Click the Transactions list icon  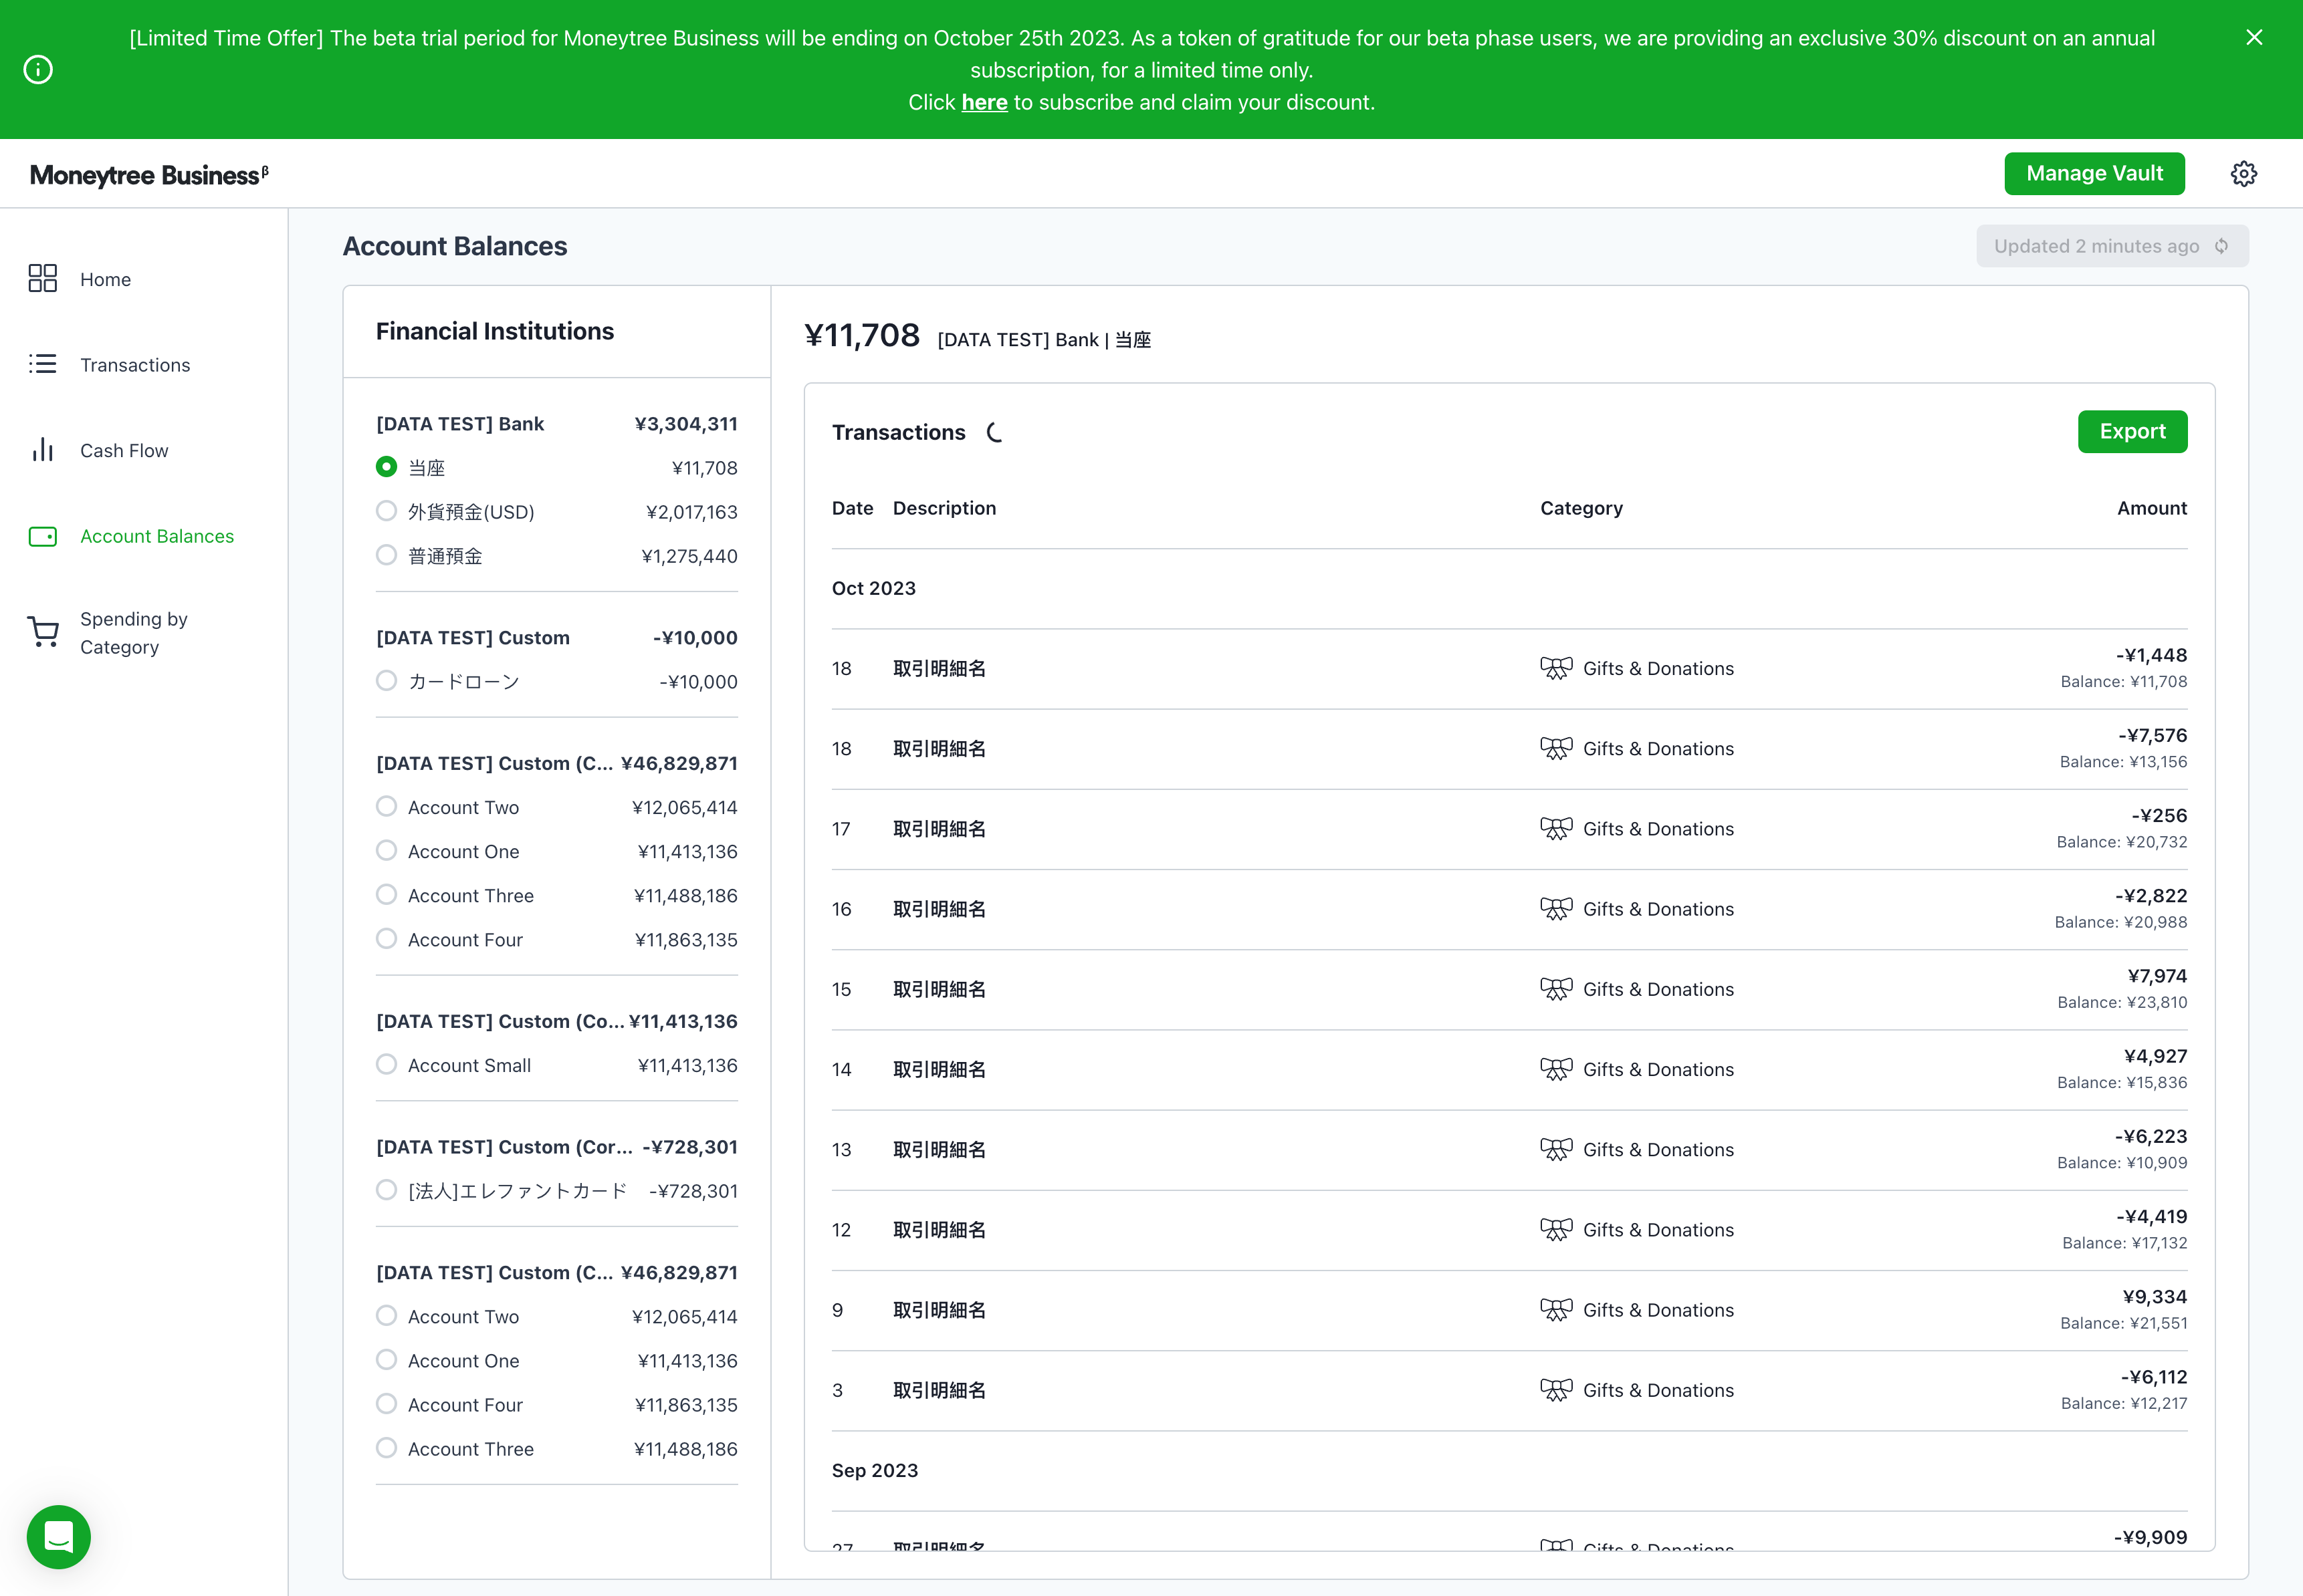click(x=43, y=364)
